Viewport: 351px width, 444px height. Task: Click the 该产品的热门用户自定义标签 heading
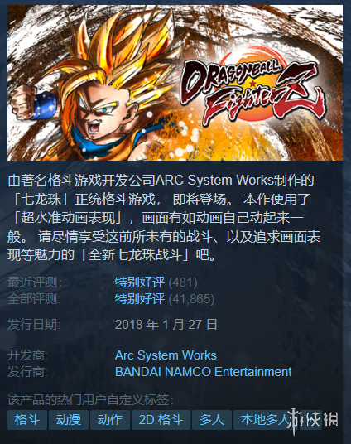pyautogui.click(x=90, y=400)
